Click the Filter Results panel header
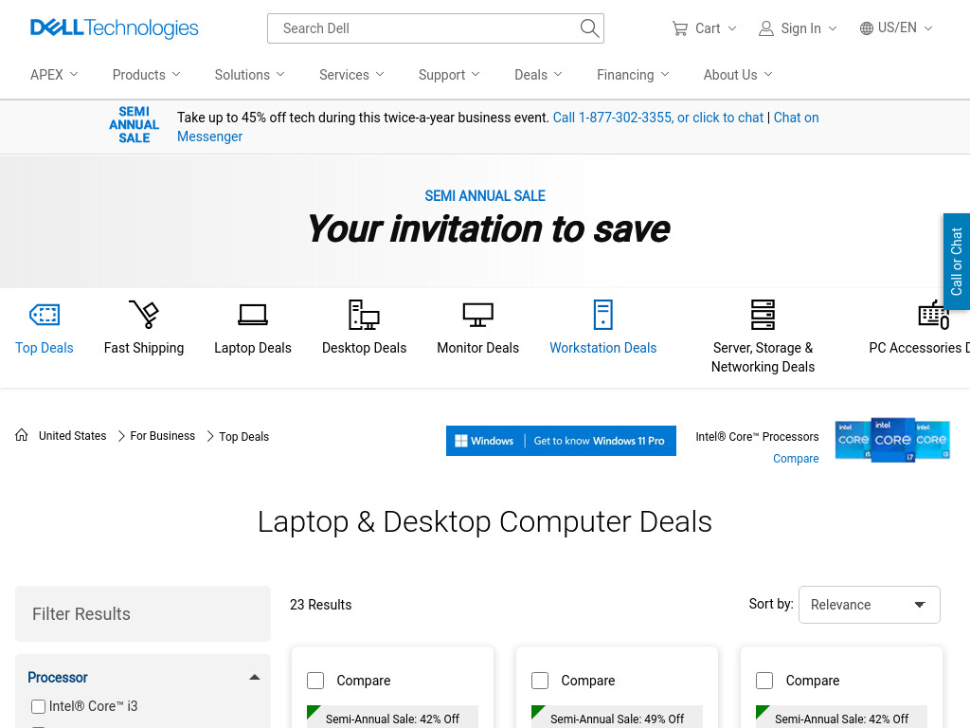Viewport: 970px width, 728px height. point(143,614)
